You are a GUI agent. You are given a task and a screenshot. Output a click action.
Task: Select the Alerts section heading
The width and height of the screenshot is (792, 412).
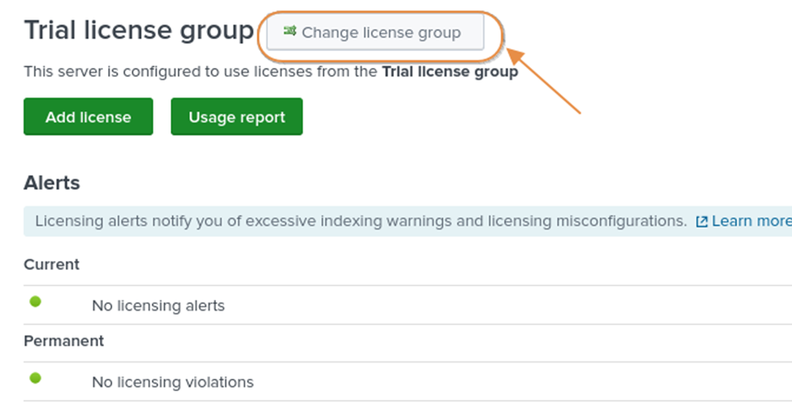(x=52, y=182)
